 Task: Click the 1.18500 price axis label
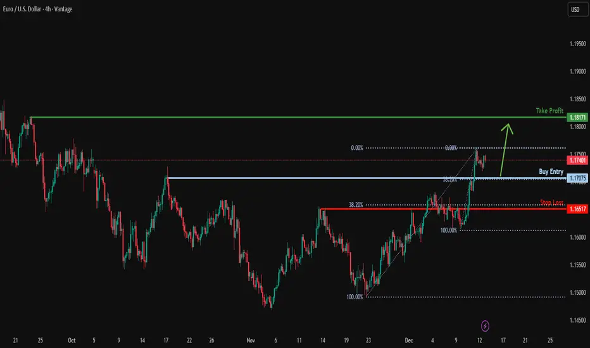pos(577,99)
